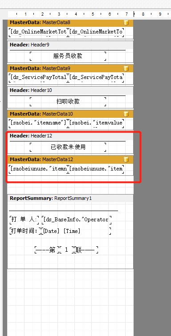Viewport: 171px width, 336px height.
Task: Select the 扫呗收款 text object
Action: pyautogui.click(x=68, y=101)
